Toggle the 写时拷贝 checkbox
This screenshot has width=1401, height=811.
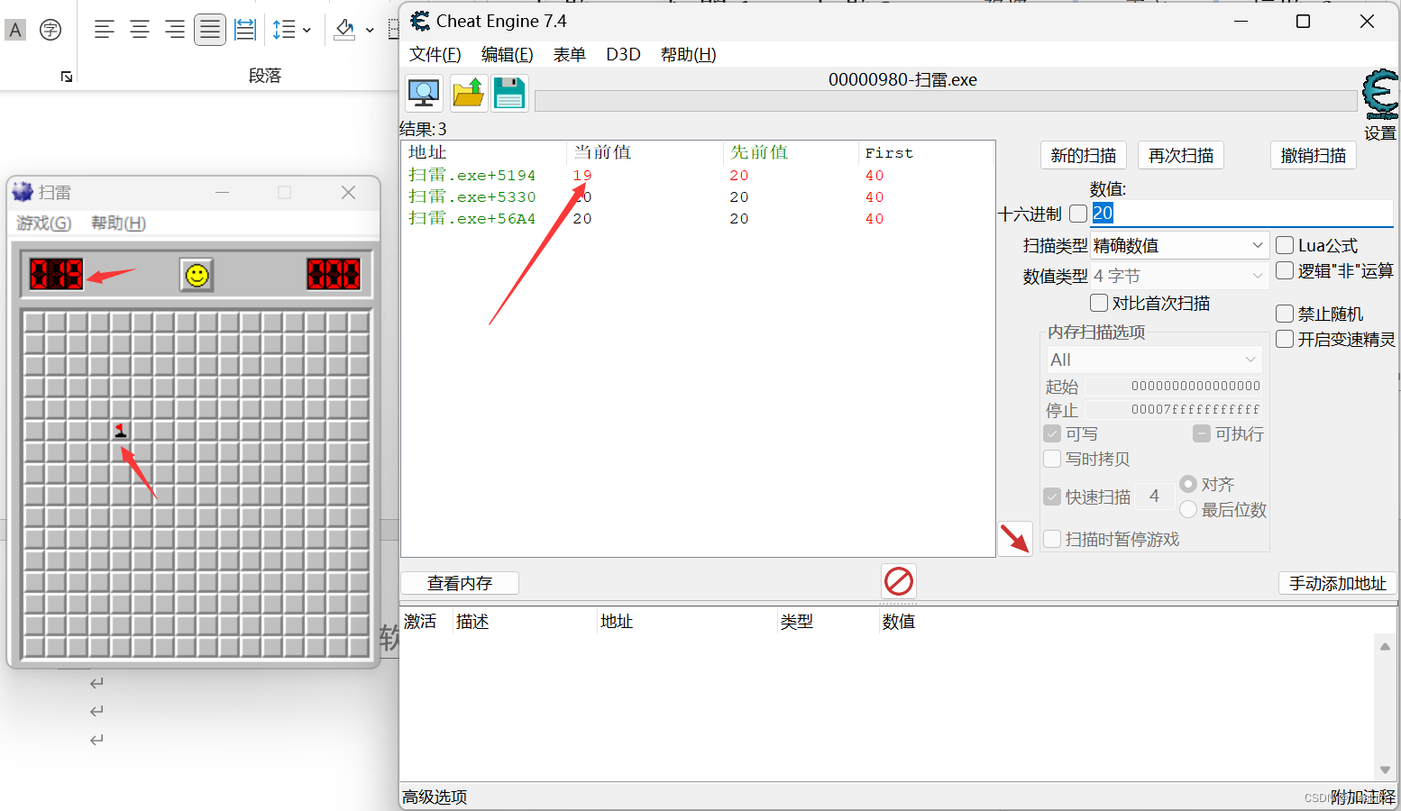coord(1052,459)
